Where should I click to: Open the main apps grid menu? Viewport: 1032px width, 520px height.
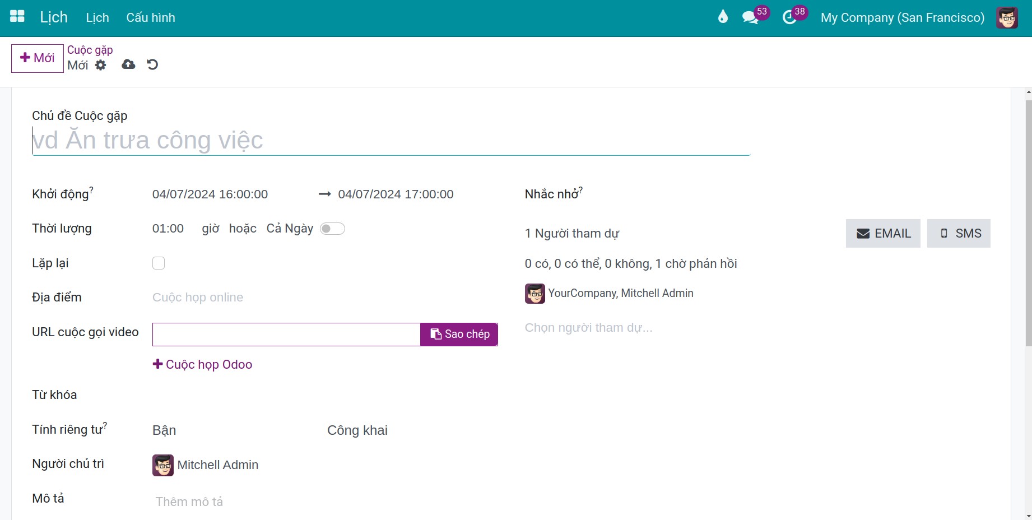[x=17, y=17]
